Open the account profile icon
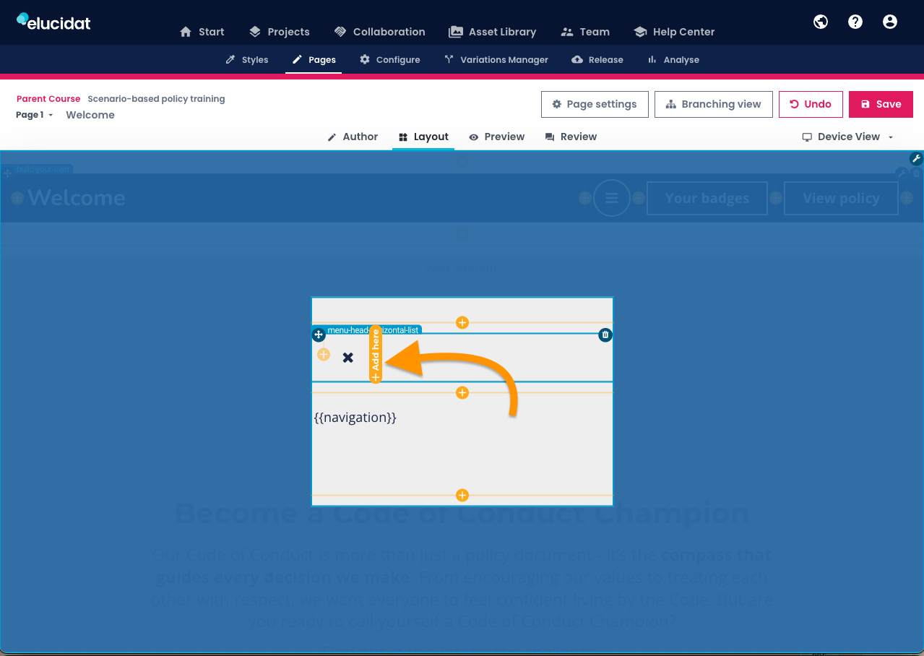This screenshot has width=924, height=656. pos(889,22)
